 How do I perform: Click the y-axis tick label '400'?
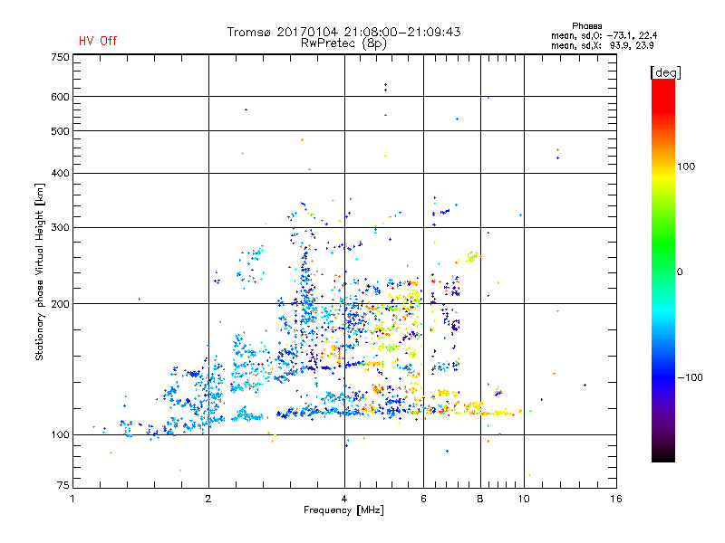tap(60, 174)
